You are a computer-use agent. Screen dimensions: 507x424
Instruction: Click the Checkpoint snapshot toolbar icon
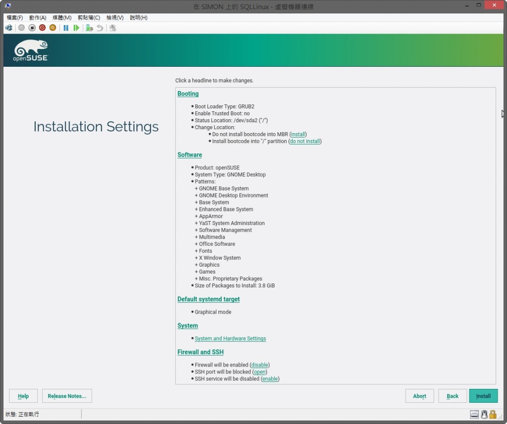(89, 28)
